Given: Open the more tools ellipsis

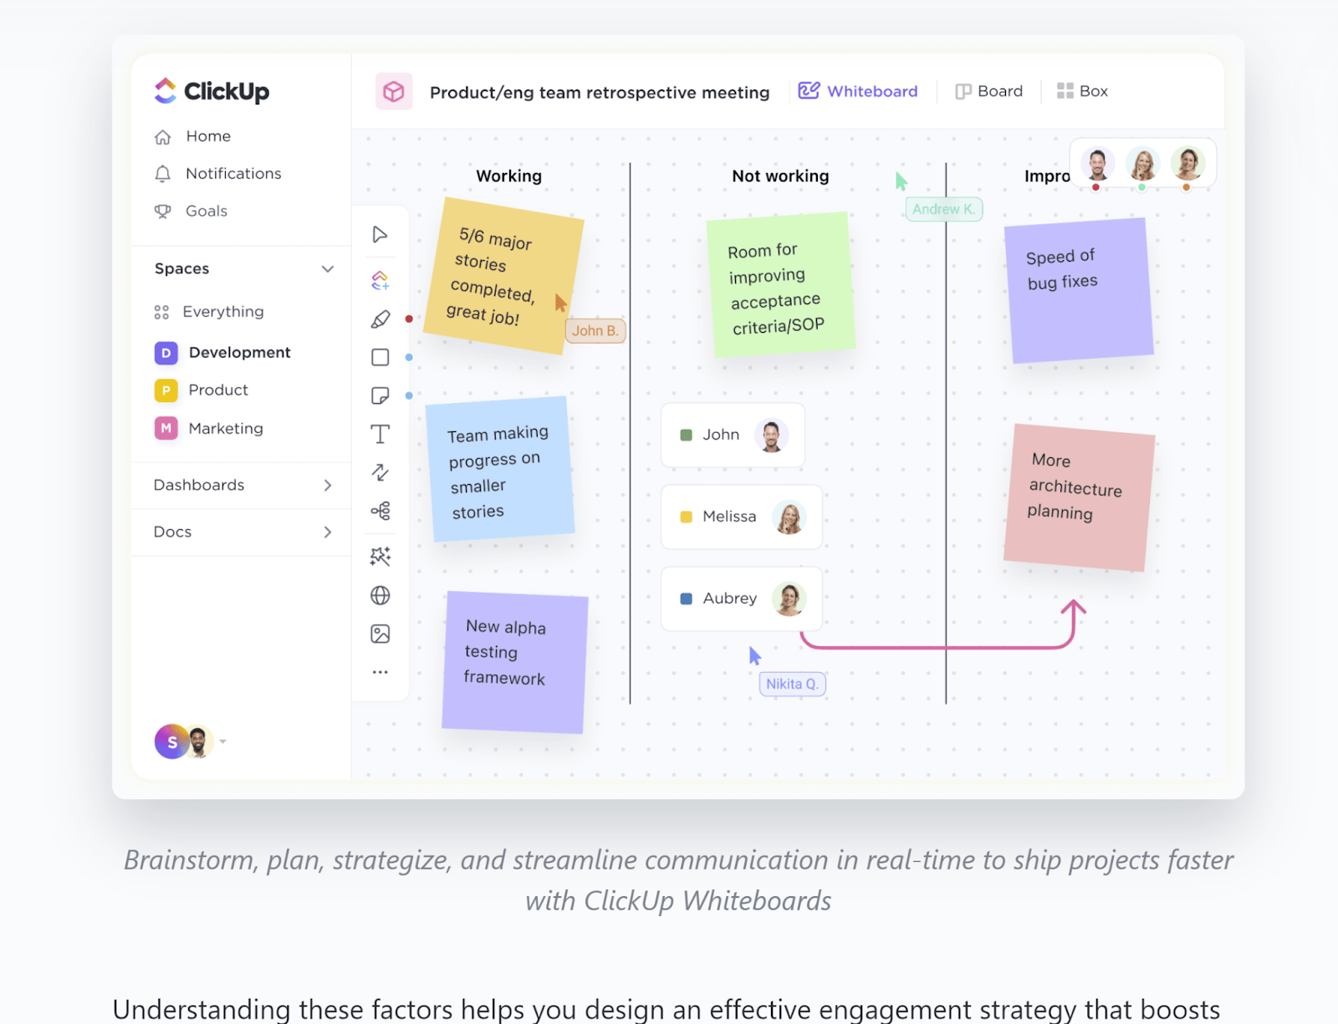Looking at the screenshot, I should 380,672.
